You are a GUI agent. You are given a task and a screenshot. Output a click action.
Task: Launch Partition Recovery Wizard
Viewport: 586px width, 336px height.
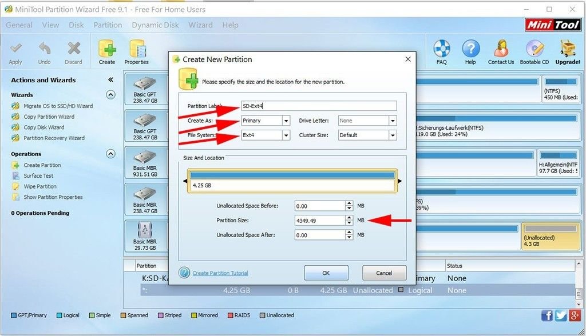pyautogui.click(x=54, y=138)
